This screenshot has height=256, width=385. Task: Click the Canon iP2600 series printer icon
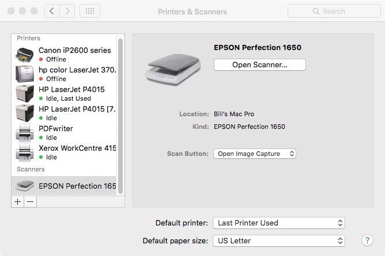click(25, 55)
